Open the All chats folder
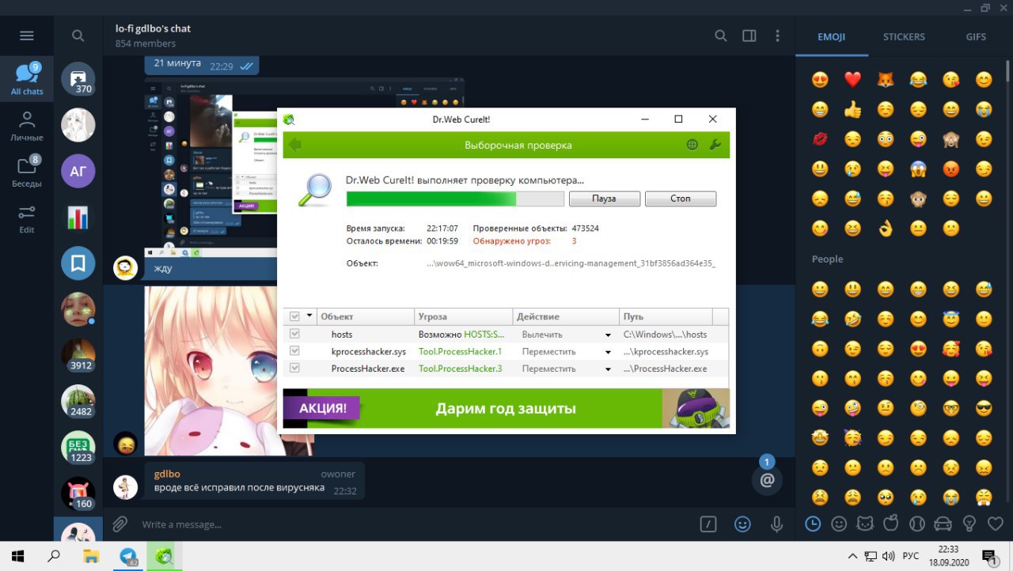Screen dimensions: 1013x571 [27, 79]
